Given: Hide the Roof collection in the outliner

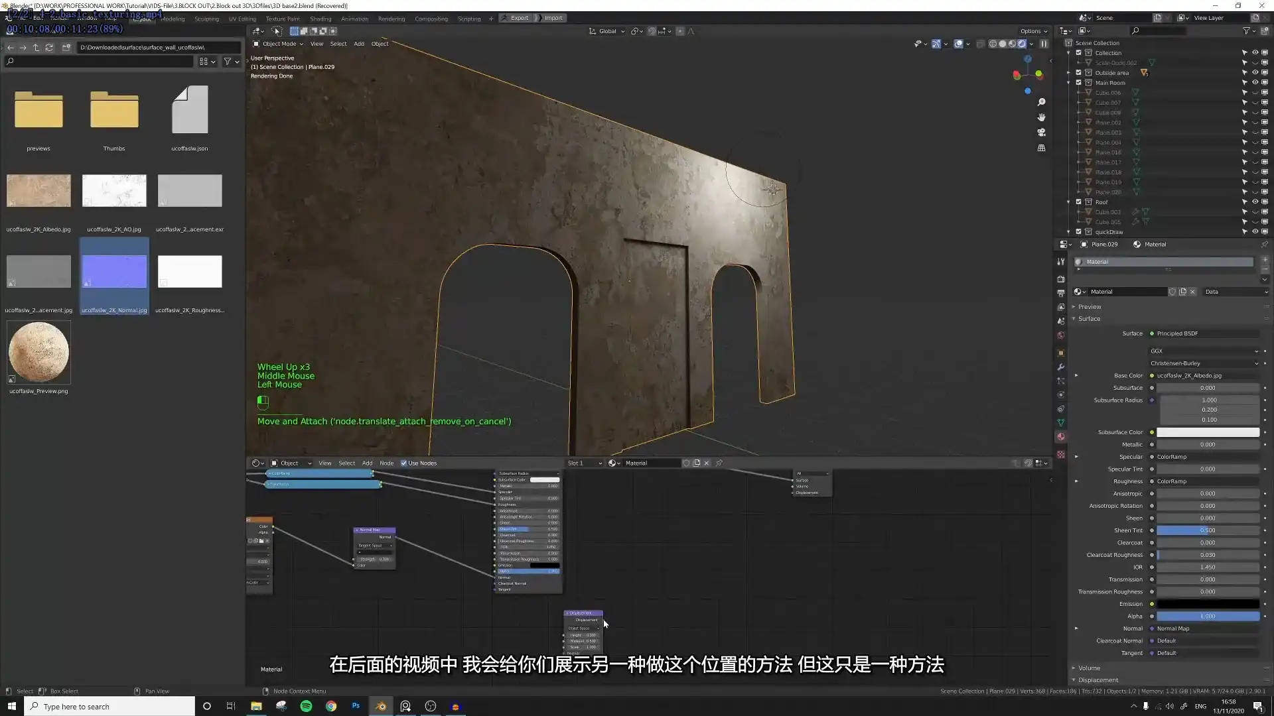Looking at the screenshot, I should pyautogui.click(x=1254, y=202).
